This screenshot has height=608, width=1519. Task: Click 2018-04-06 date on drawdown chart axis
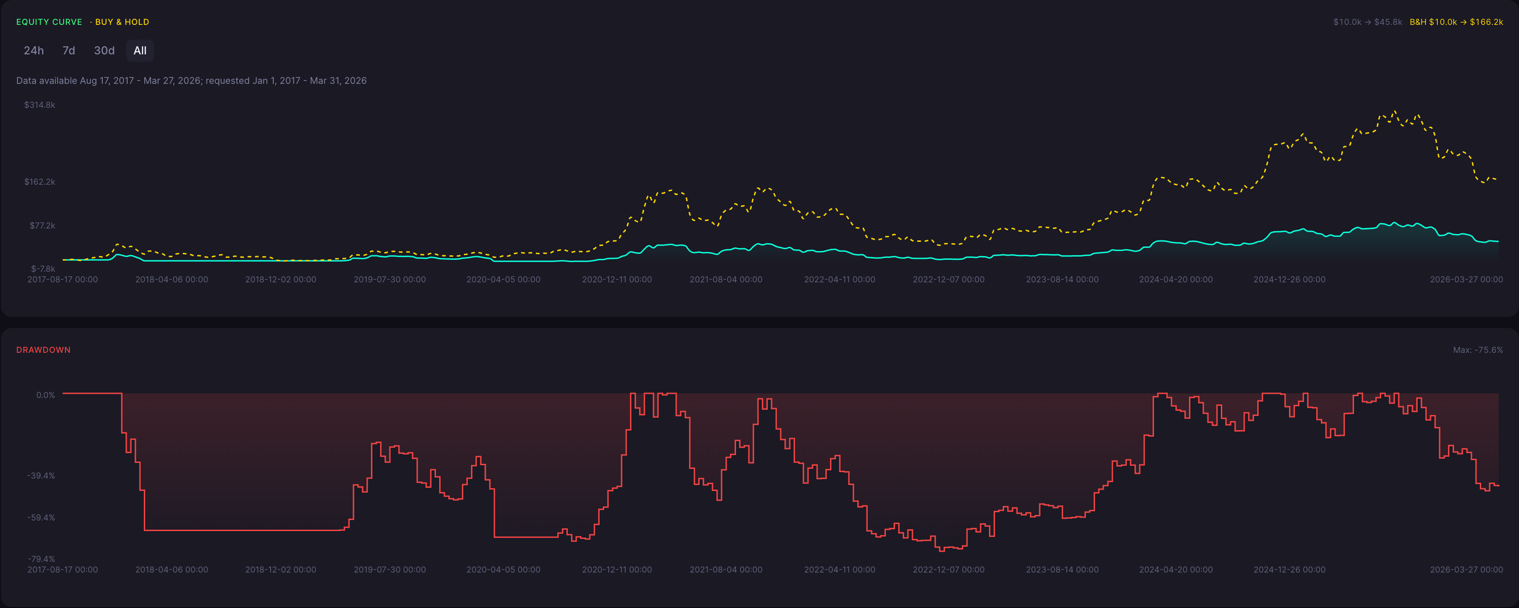point(171,570)
